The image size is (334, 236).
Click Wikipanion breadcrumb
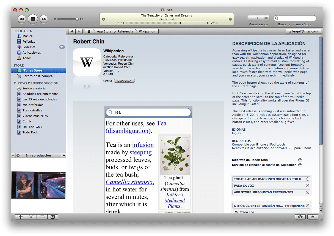coord(147,31)
